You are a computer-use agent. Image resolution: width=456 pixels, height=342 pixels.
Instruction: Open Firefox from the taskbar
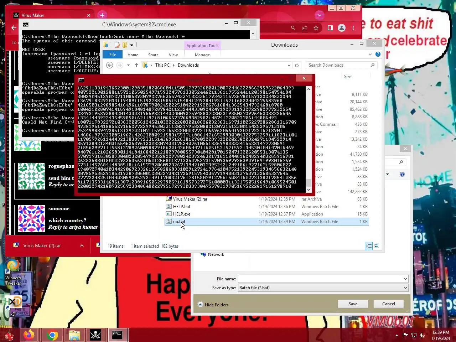[29, 335]
